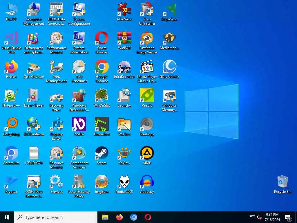The image size is (297, 223).
Task: Click the AIMP icon
Action: pos(147,155)
